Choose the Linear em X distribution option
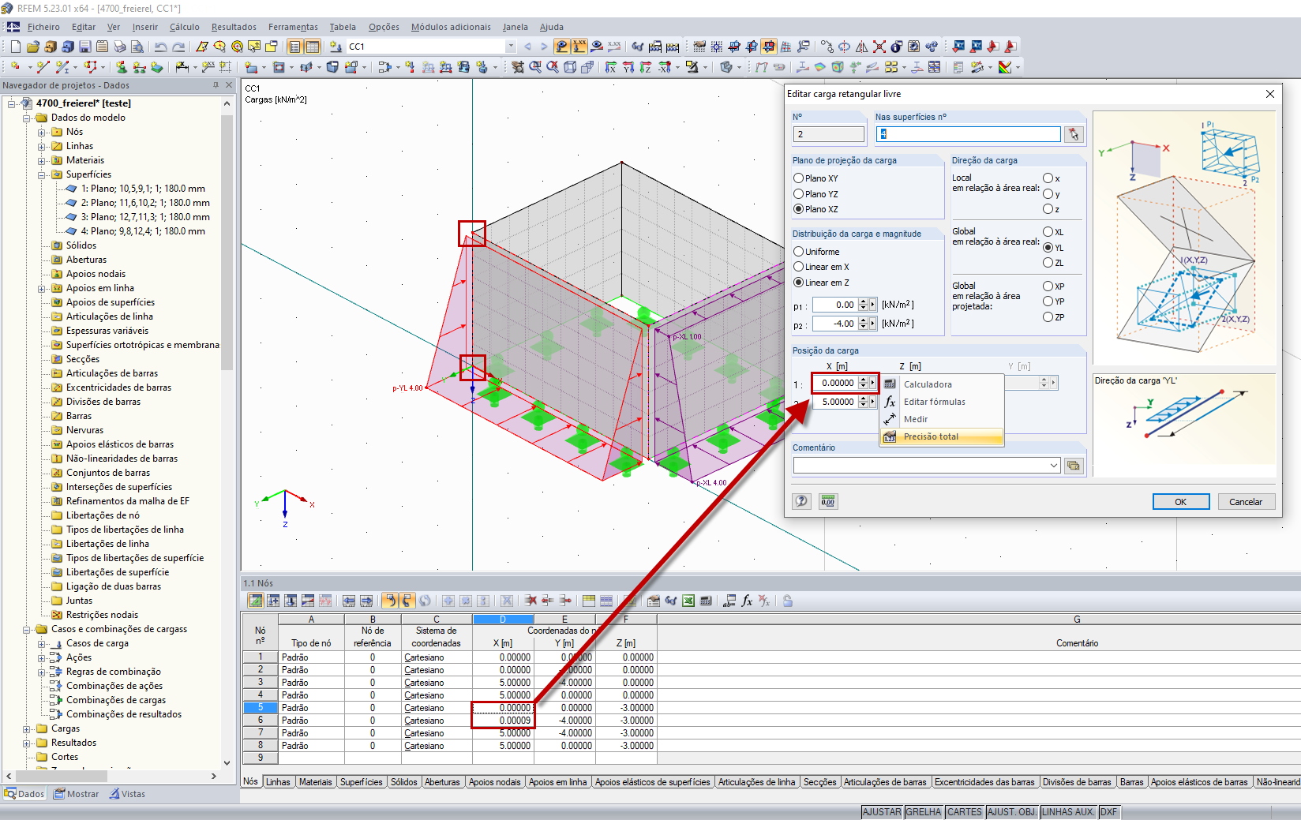 (x=799, y=267)
